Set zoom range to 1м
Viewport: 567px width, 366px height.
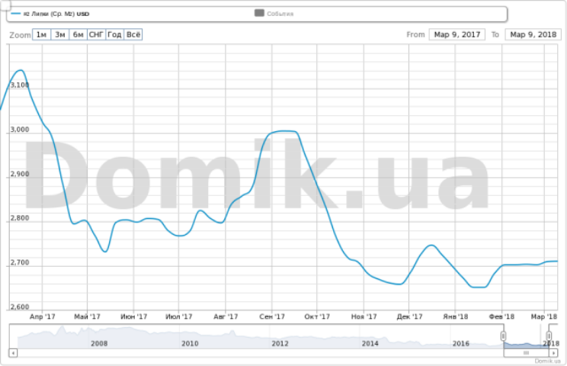(42, 35)
